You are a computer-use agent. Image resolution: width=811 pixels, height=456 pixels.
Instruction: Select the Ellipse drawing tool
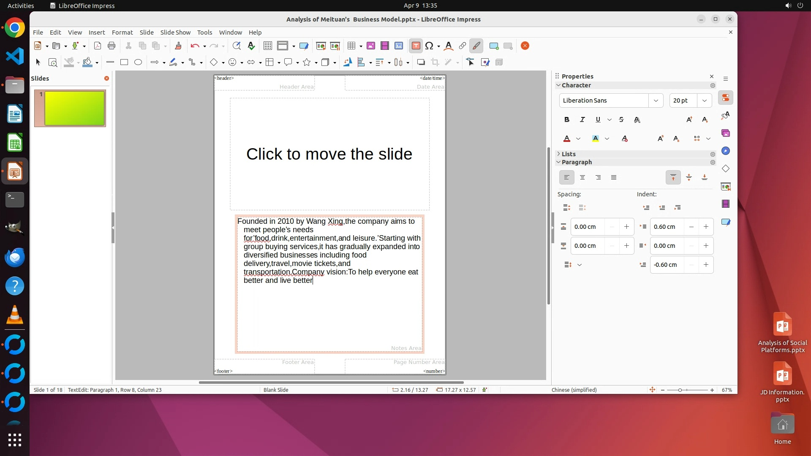pyautogui.click(x=138, y=62)
